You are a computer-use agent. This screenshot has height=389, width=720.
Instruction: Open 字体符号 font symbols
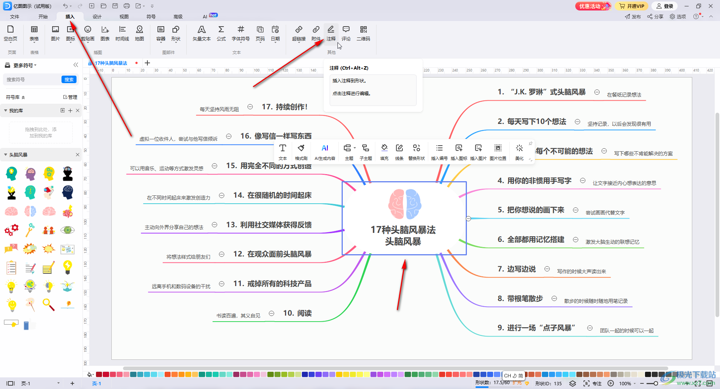tap(241, 33)
